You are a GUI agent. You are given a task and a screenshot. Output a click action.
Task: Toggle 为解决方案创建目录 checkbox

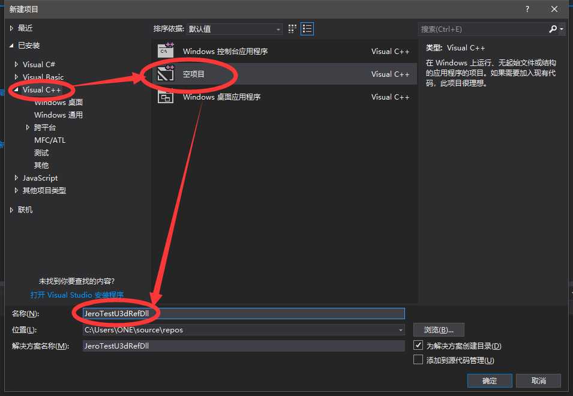tap(418, 345)
